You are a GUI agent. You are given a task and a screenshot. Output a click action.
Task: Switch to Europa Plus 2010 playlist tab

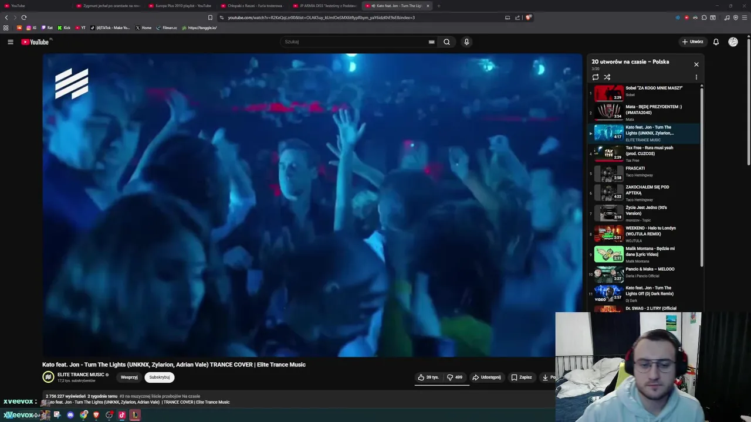182,6
